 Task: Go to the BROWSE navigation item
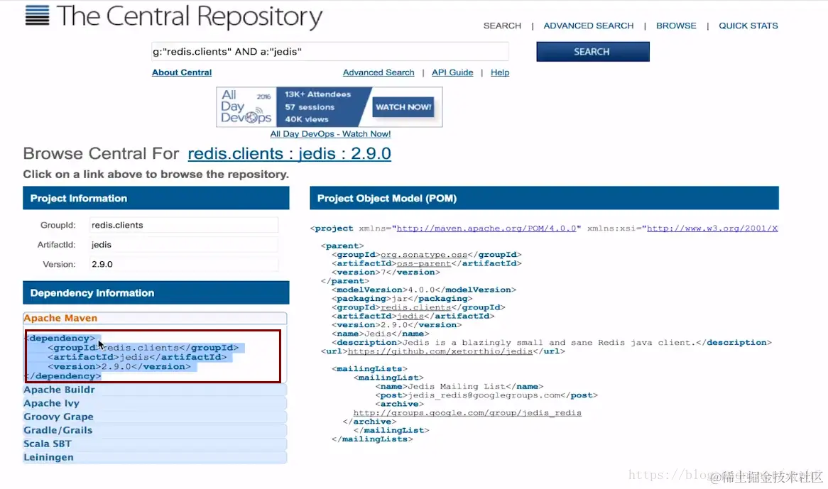tap(676, 26)
